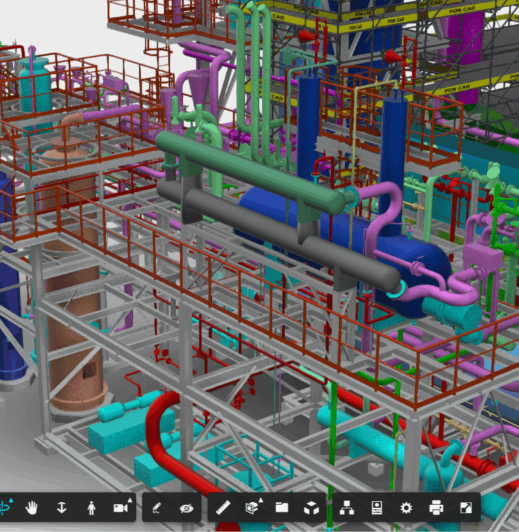This screenshot has width=519, height=532.
Task: Open the Markup pencil tool
Action: [156, 508]
